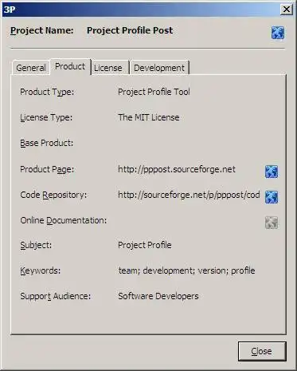Click the Support Audience label

click(x=55, y=296)
